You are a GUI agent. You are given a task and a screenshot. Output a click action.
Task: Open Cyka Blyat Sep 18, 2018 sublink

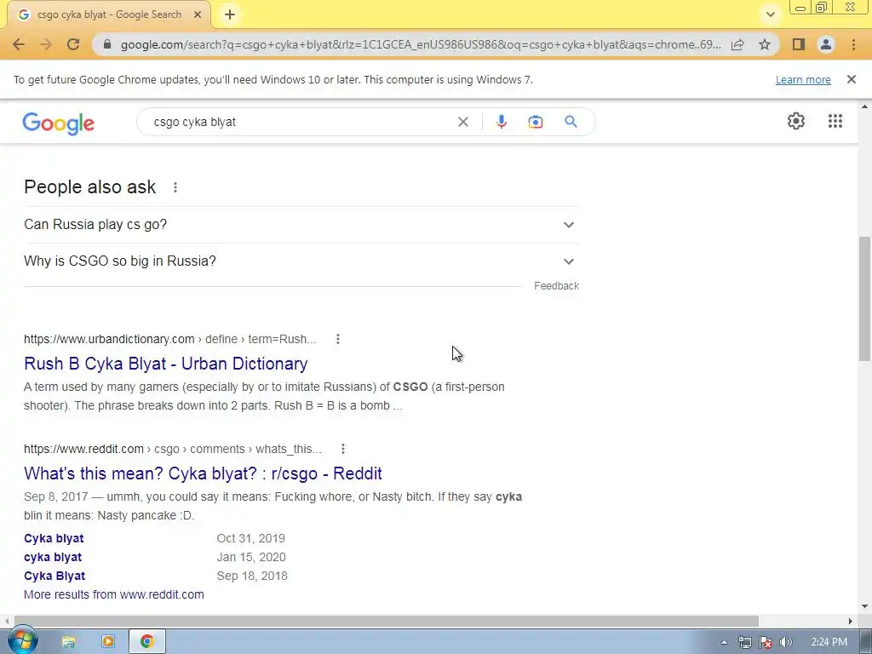point(54,577)
